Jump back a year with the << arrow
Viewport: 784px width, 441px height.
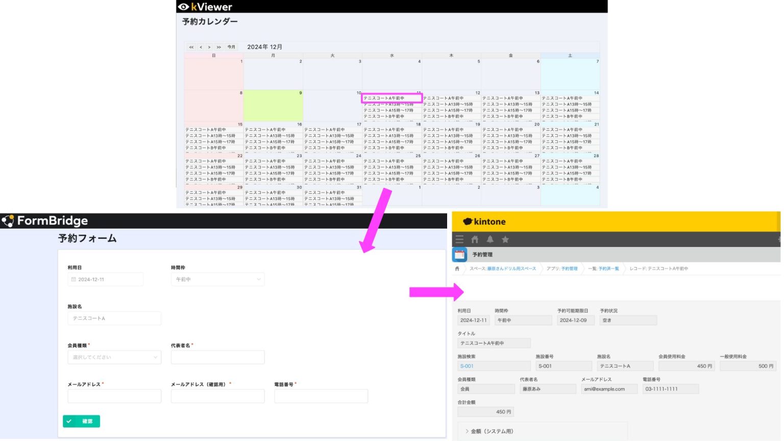[x=191, y=47]
